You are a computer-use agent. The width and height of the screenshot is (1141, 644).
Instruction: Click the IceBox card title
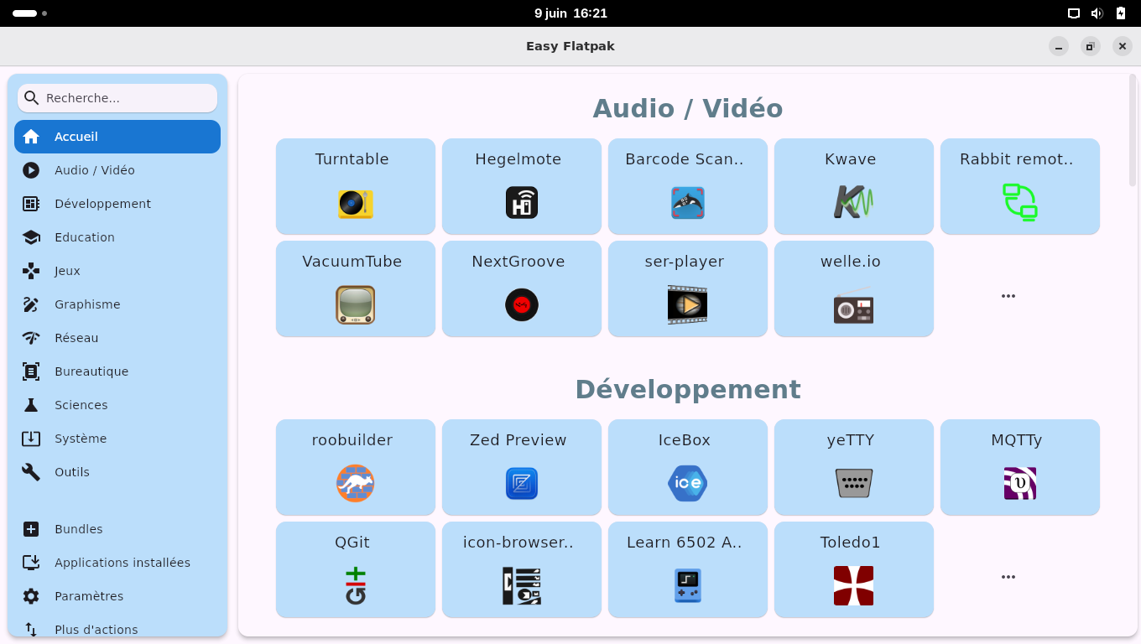point(685,440)
